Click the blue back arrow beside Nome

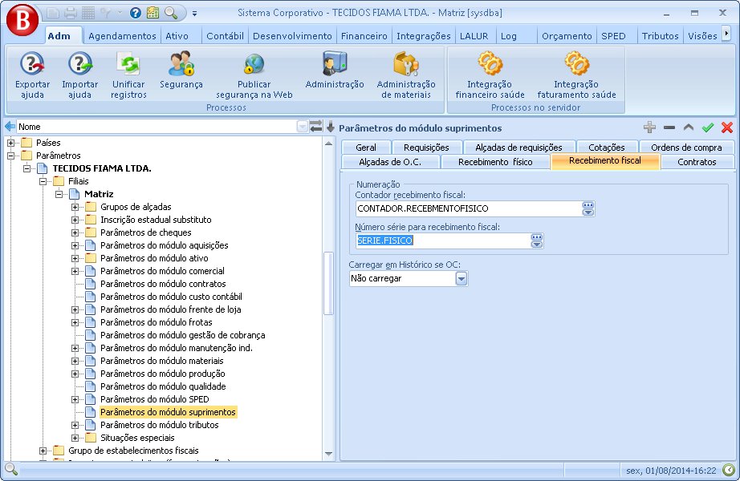pos(10,127)
